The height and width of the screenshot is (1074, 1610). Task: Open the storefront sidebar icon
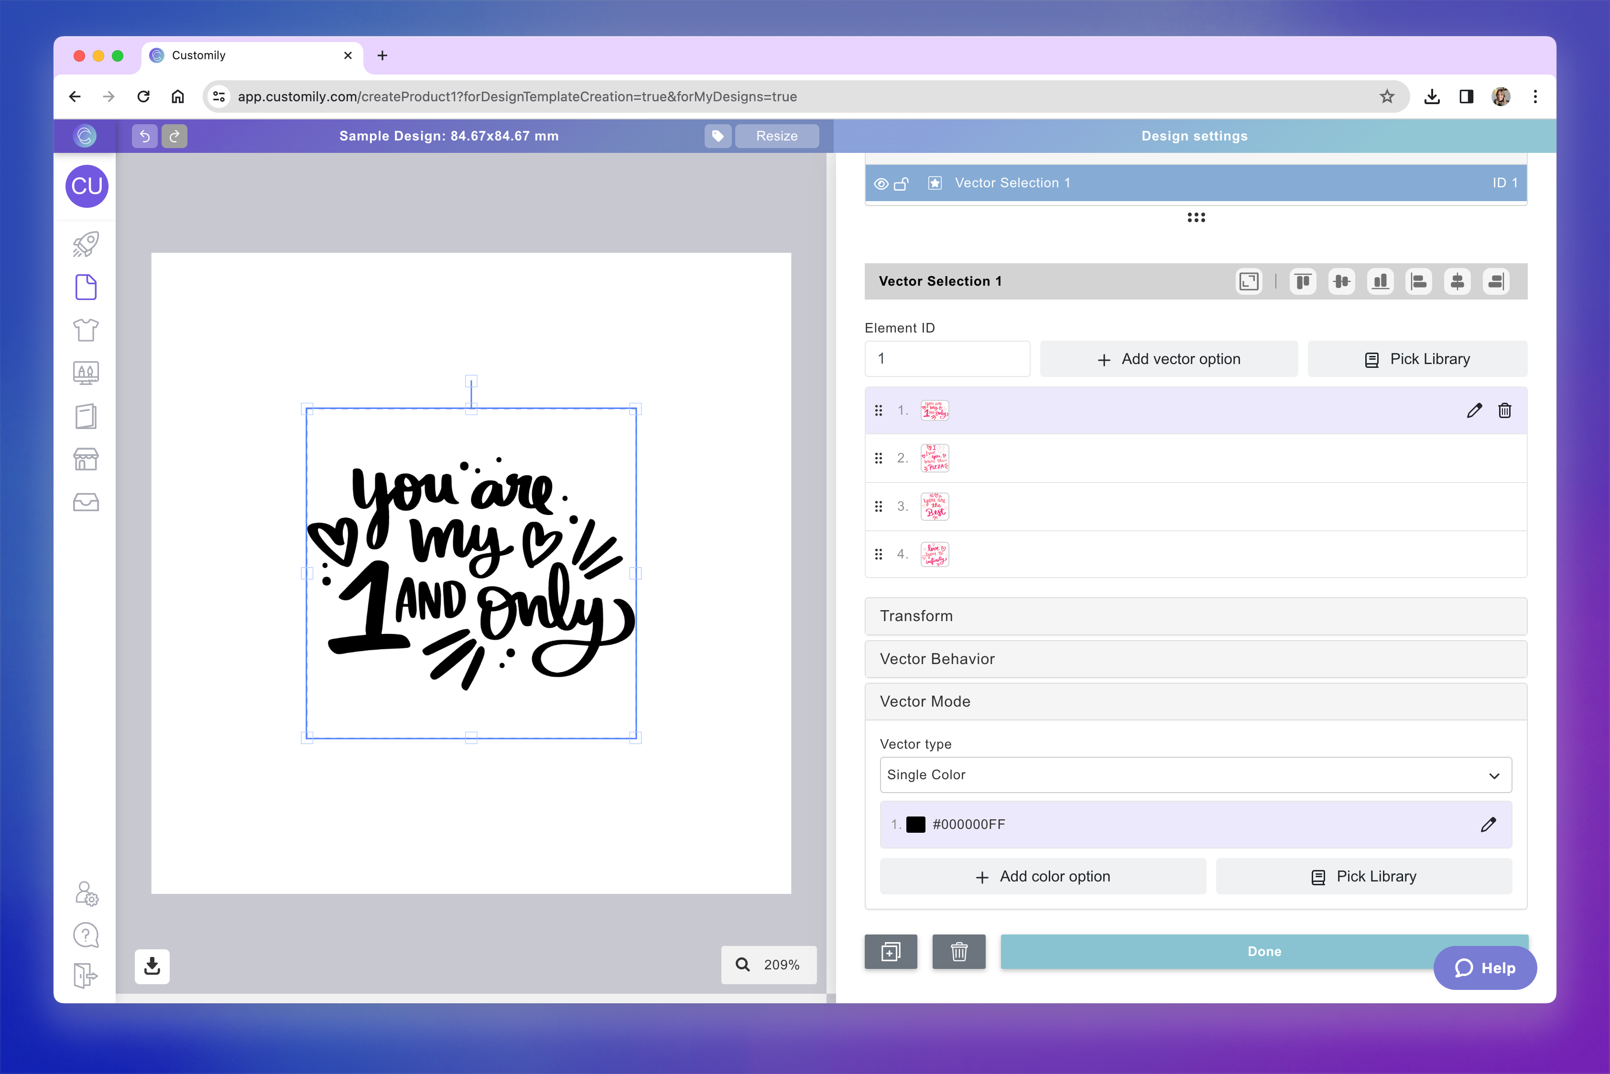coord(86,459)
